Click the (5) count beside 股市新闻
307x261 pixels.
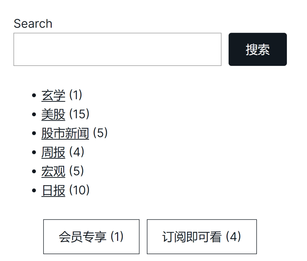100,133
